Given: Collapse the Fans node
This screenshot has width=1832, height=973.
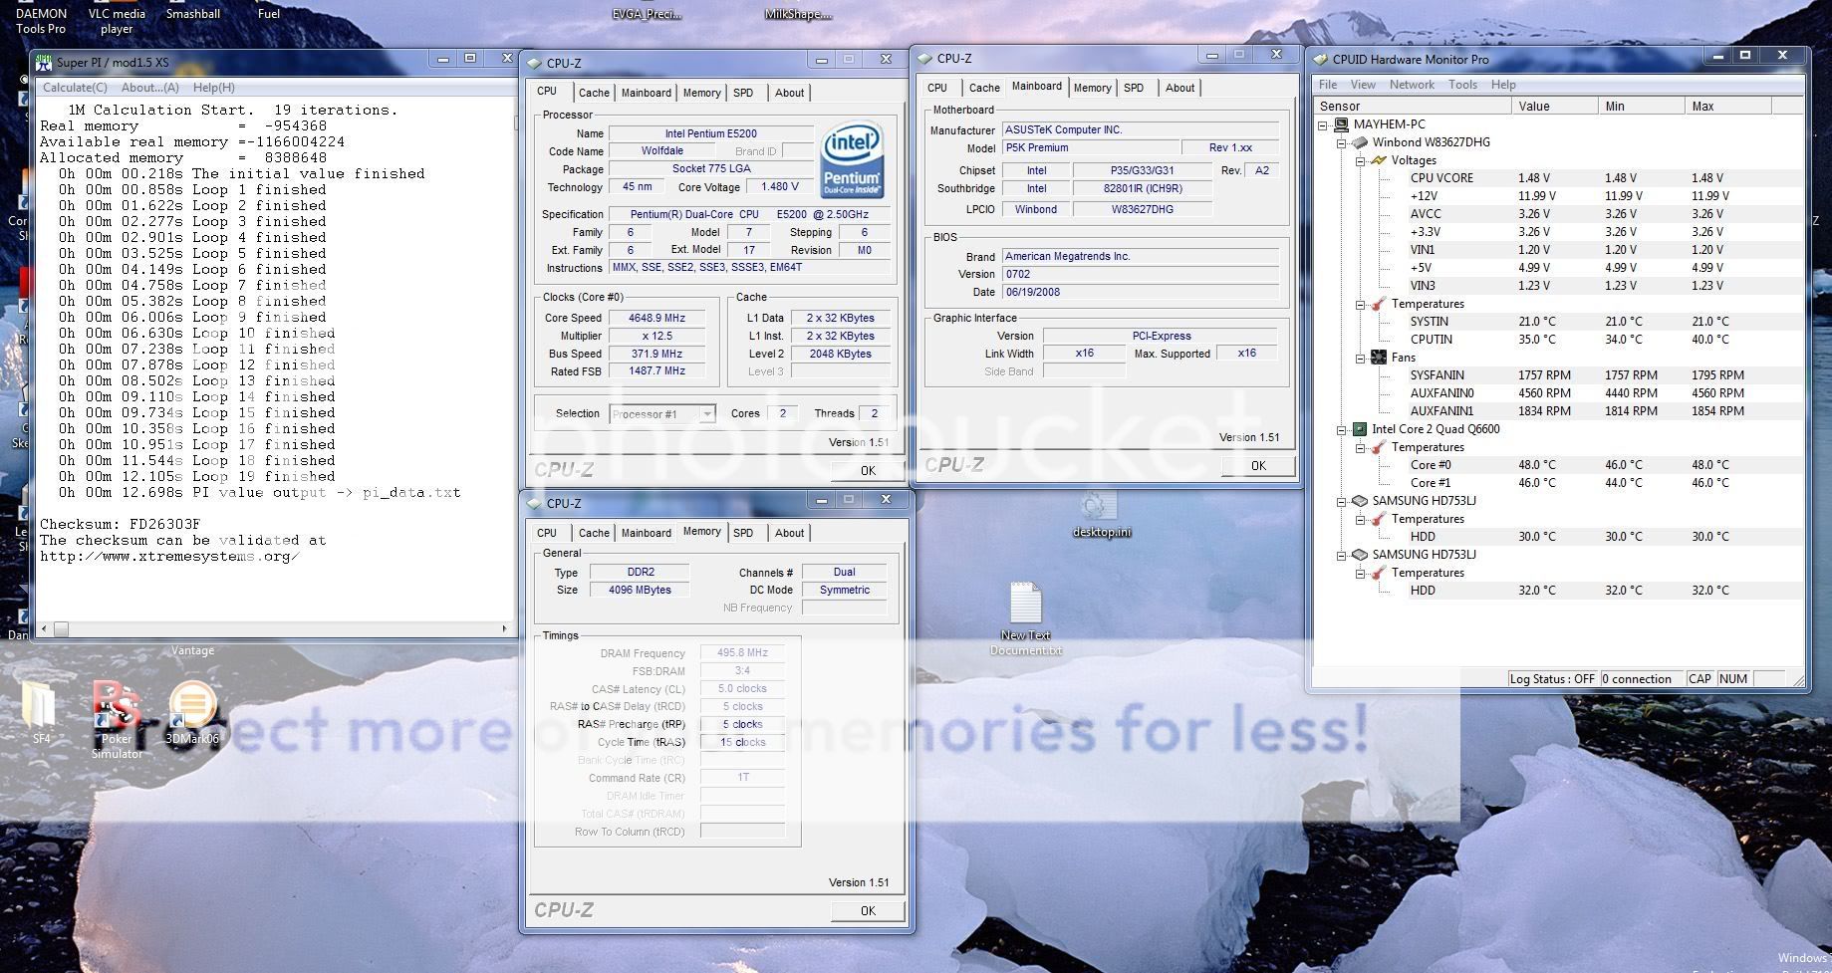Looking at the screenshot, I should [1361, 358].
